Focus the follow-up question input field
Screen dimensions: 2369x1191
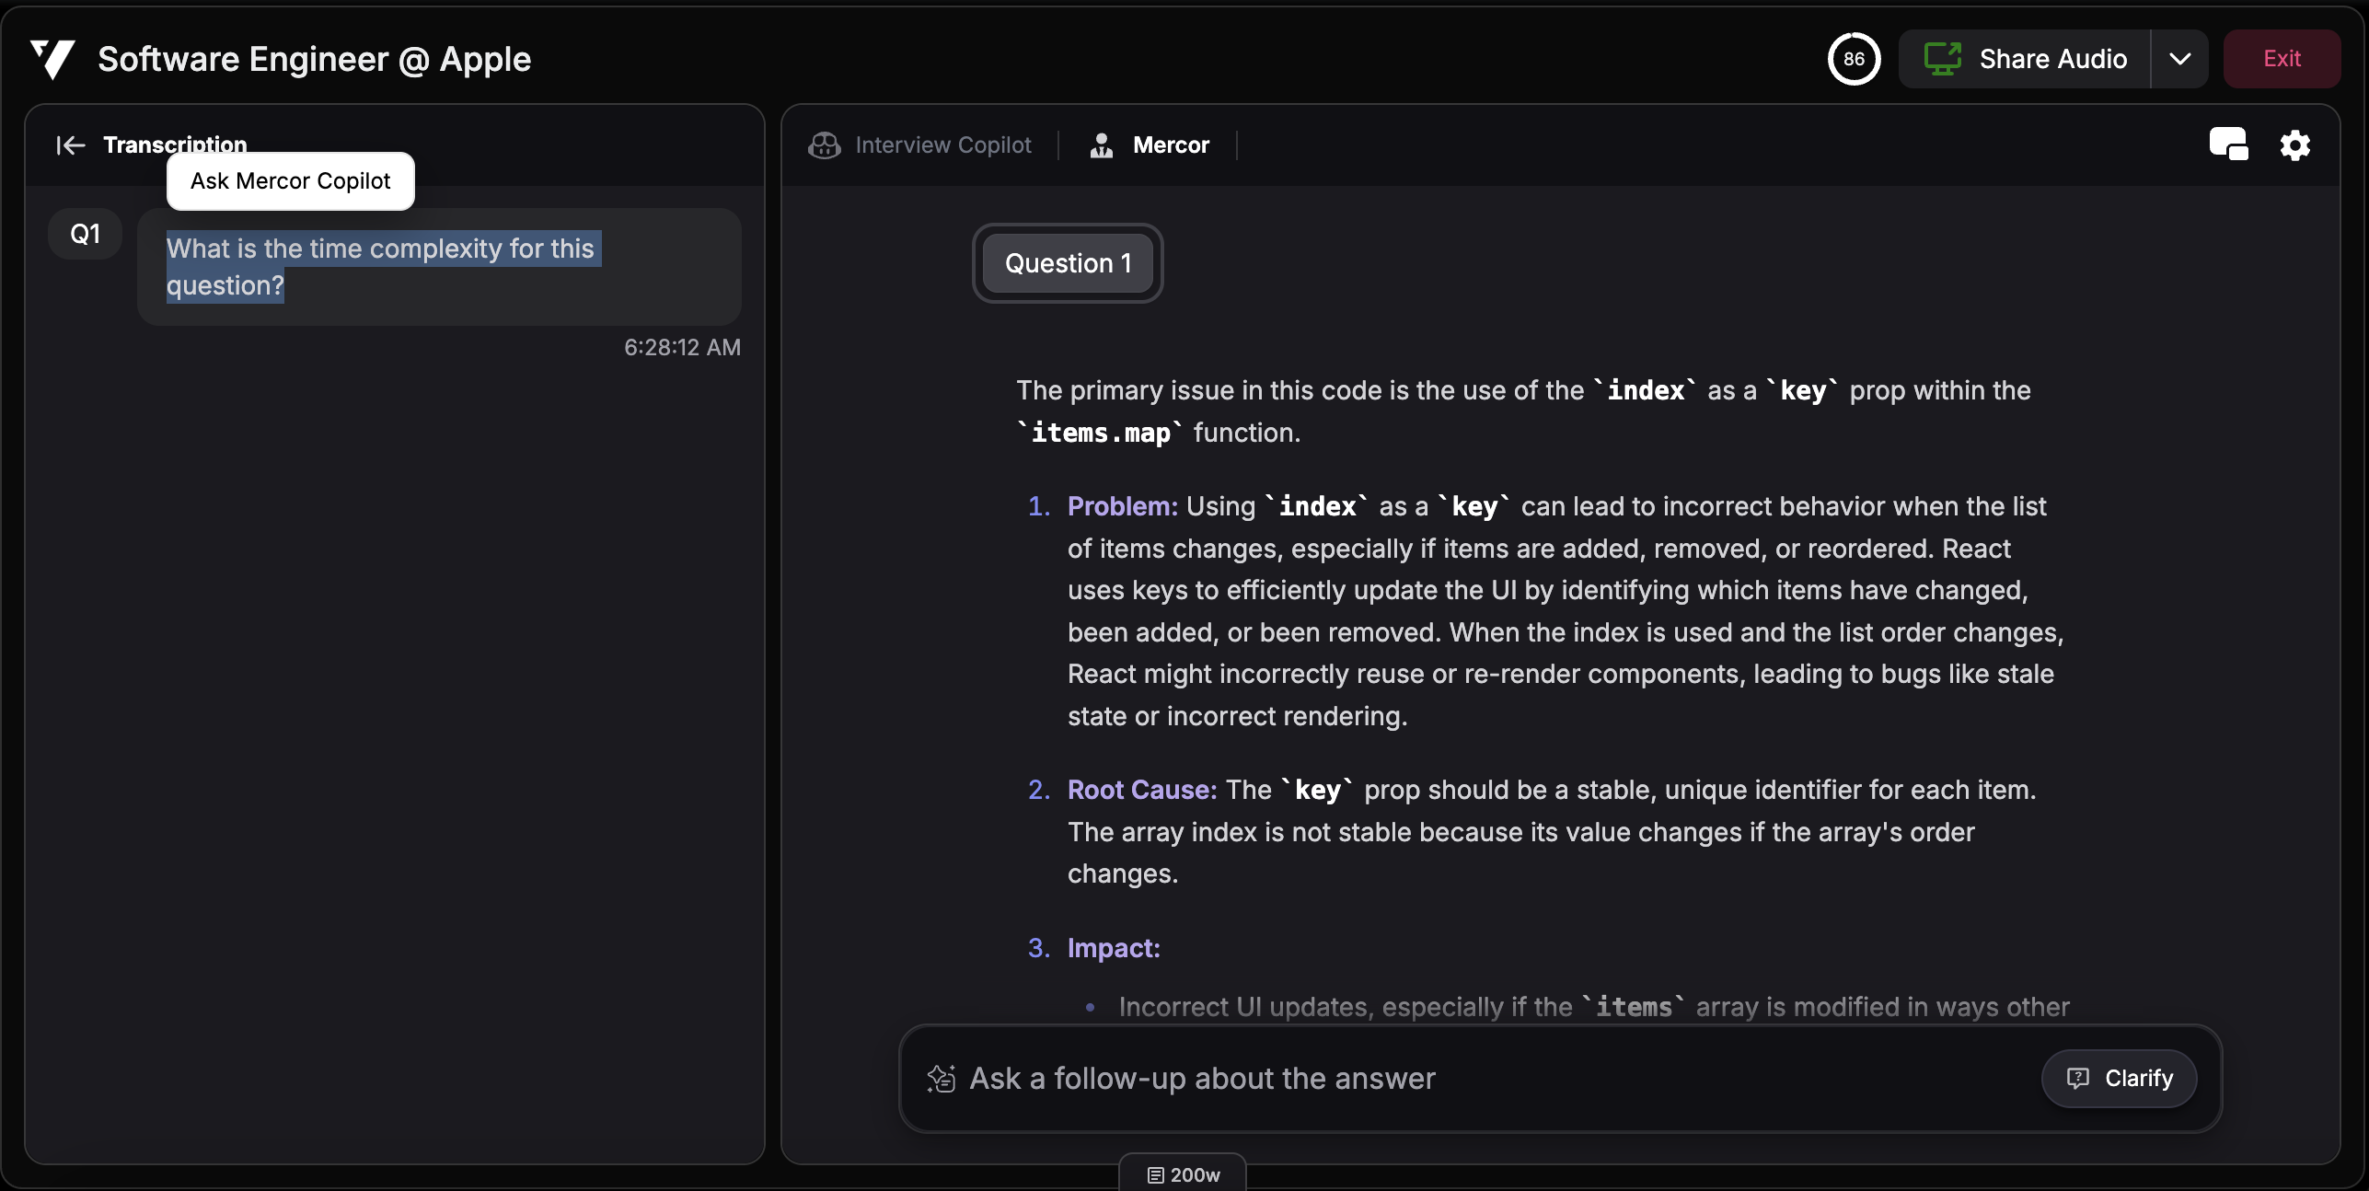click(x=1473, y=1079)
